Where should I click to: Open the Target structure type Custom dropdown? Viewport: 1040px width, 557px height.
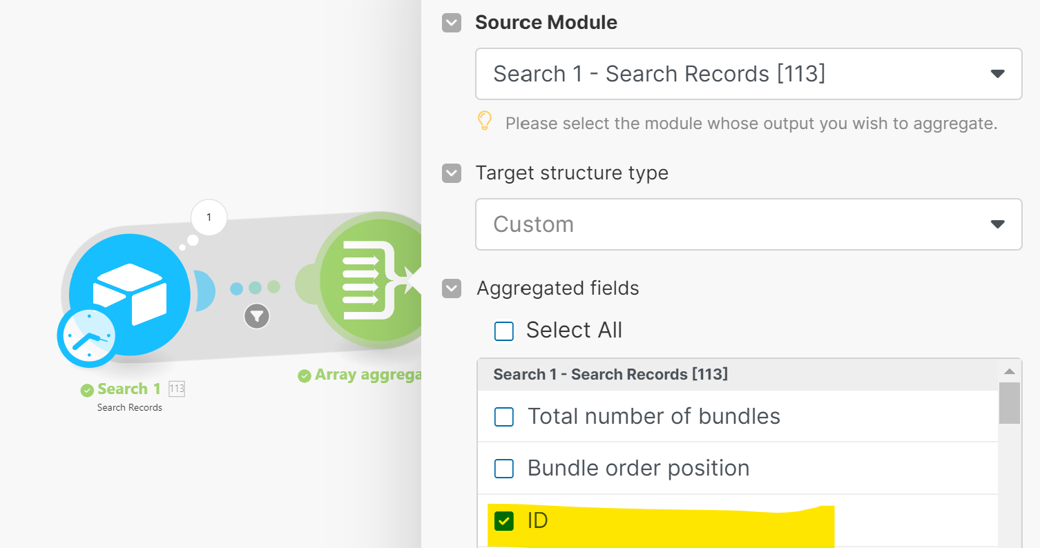[749, 224]
